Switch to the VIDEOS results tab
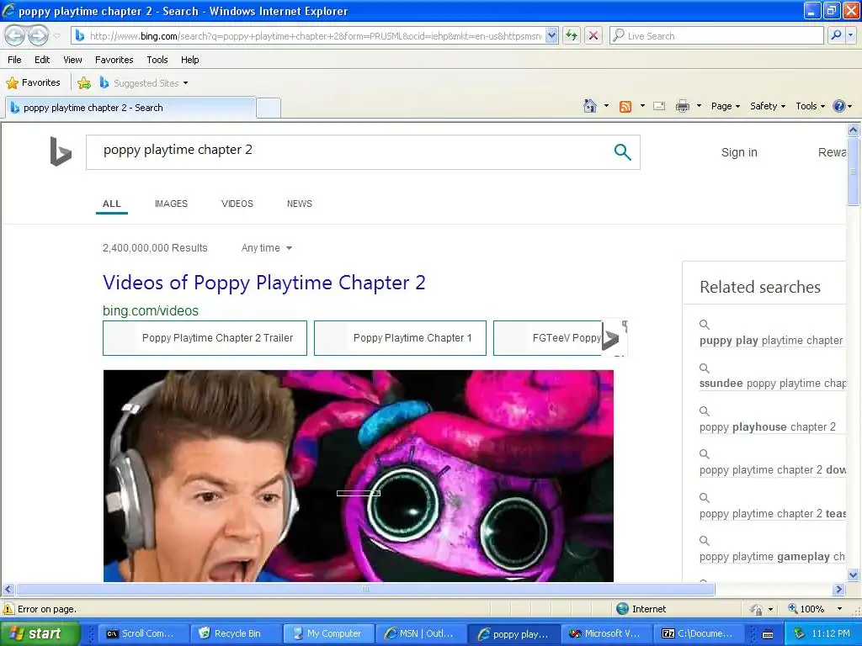The image size is (862, 646). click(237, 204)
